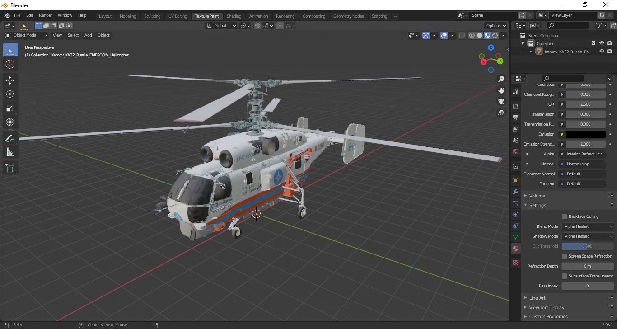Open the Texture properties checker icon
617x329 pixels.
tap(515, 263)
